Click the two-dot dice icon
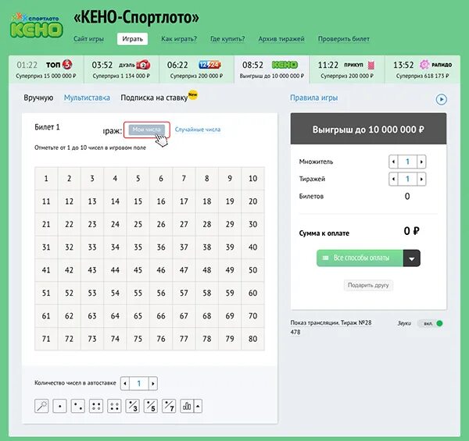Image resolution: width=469 pixels, height=441 pixels. click(77, 406)
